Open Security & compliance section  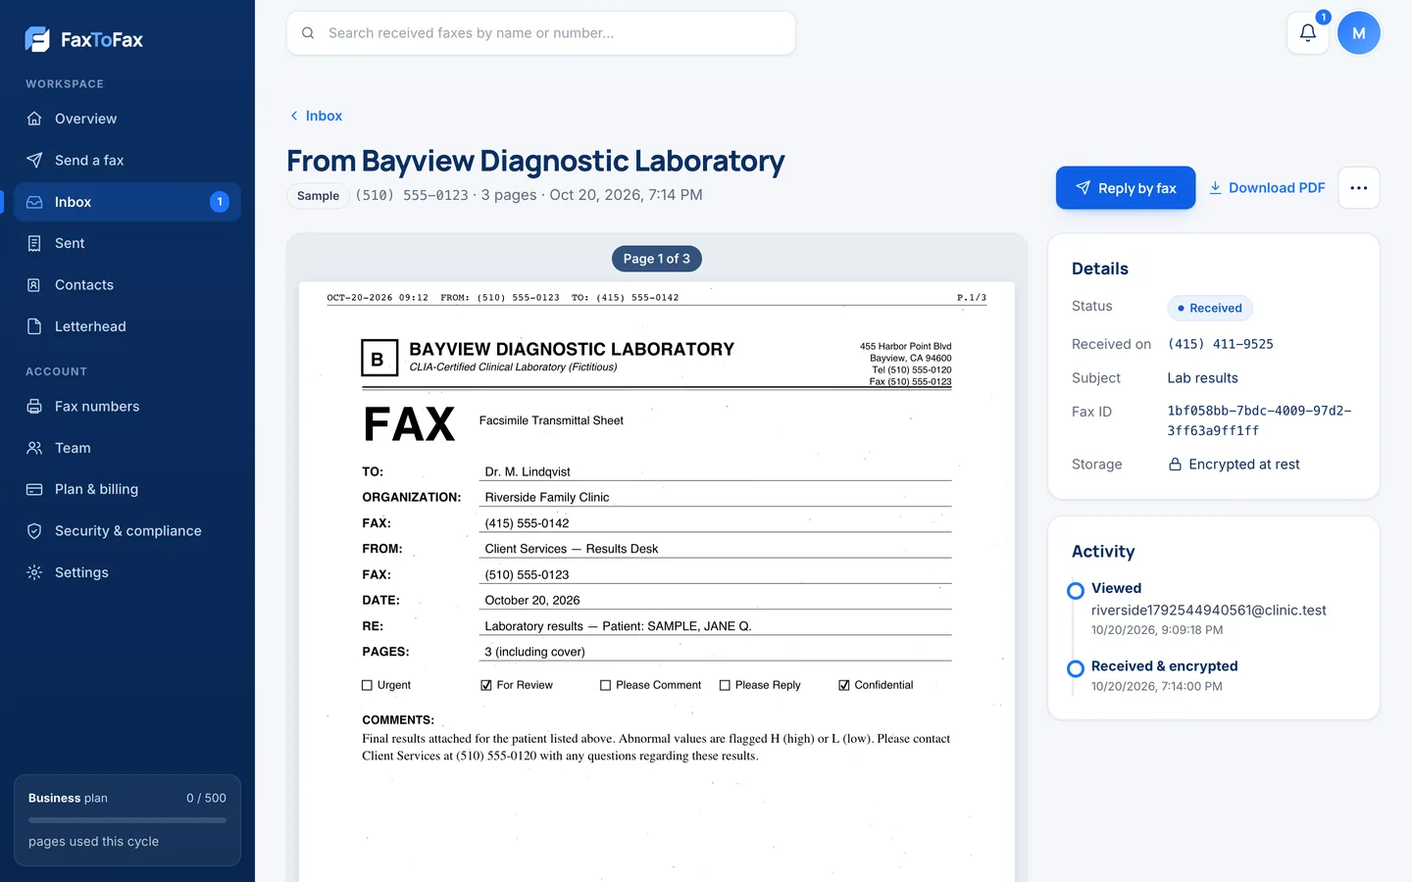click(127, 531)
